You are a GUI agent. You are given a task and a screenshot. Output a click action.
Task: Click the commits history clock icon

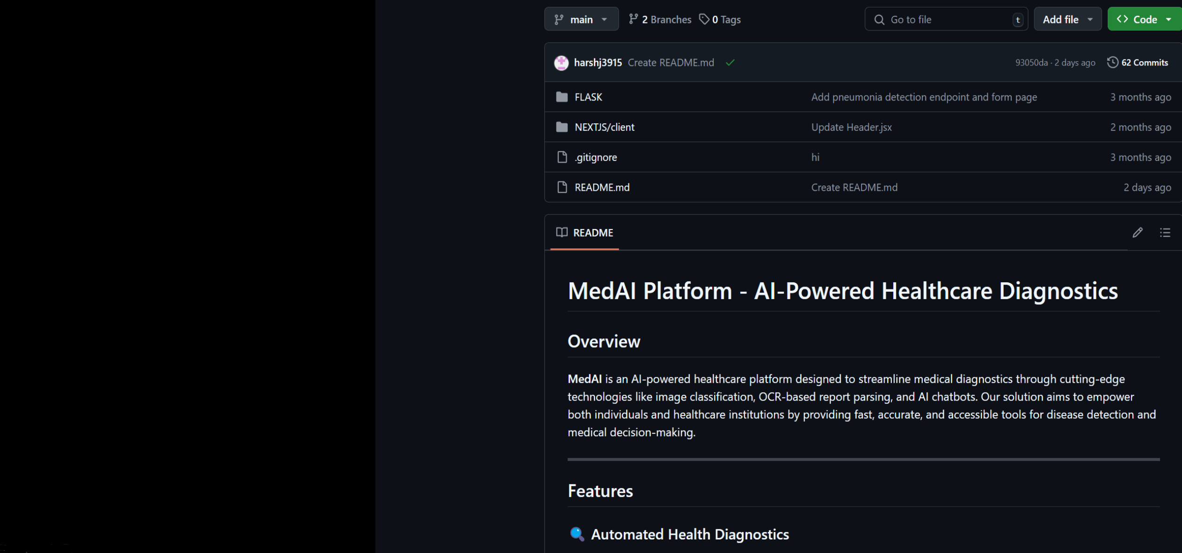tap(1113, 62)
